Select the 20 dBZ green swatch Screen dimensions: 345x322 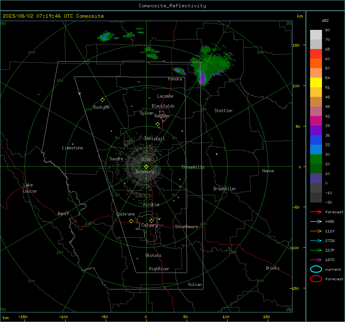[x=316, y=159]
